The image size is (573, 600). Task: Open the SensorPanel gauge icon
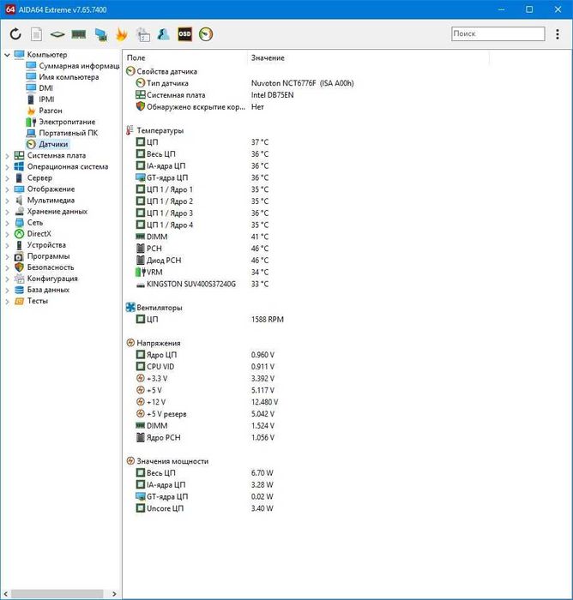(x=206, y=34)
